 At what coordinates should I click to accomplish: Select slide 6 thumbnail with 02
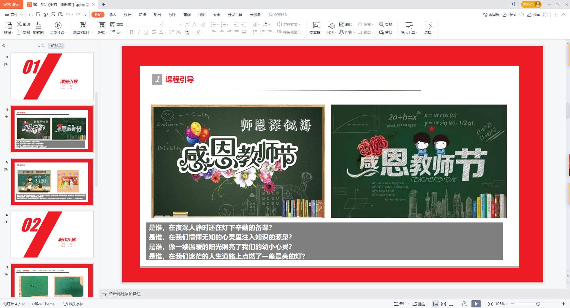click(x=52, y=234)
